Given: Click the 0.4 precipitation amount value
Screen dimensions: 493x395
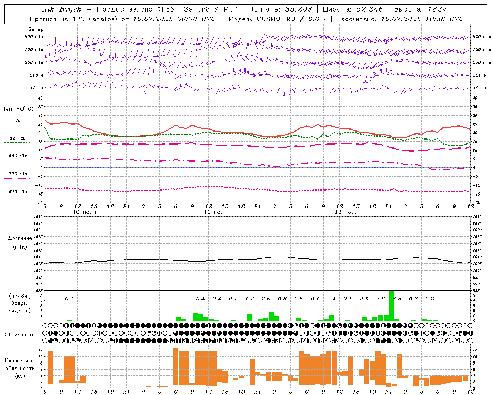Looking at the screenshot, I should [217, 299].
